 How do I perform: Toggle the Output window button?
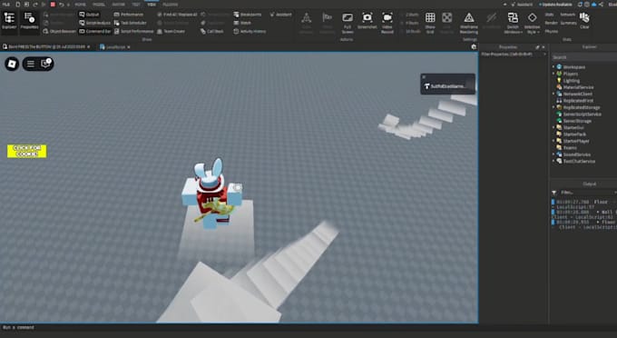89,15
